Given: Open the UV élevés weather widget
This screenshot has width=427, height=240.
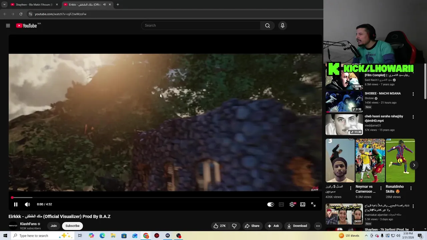Looking at the screenshot, I should (349, 236).
